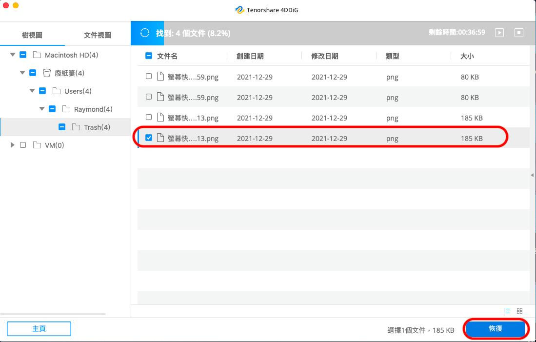Sort by 創建日期 column header

[250, 56]
